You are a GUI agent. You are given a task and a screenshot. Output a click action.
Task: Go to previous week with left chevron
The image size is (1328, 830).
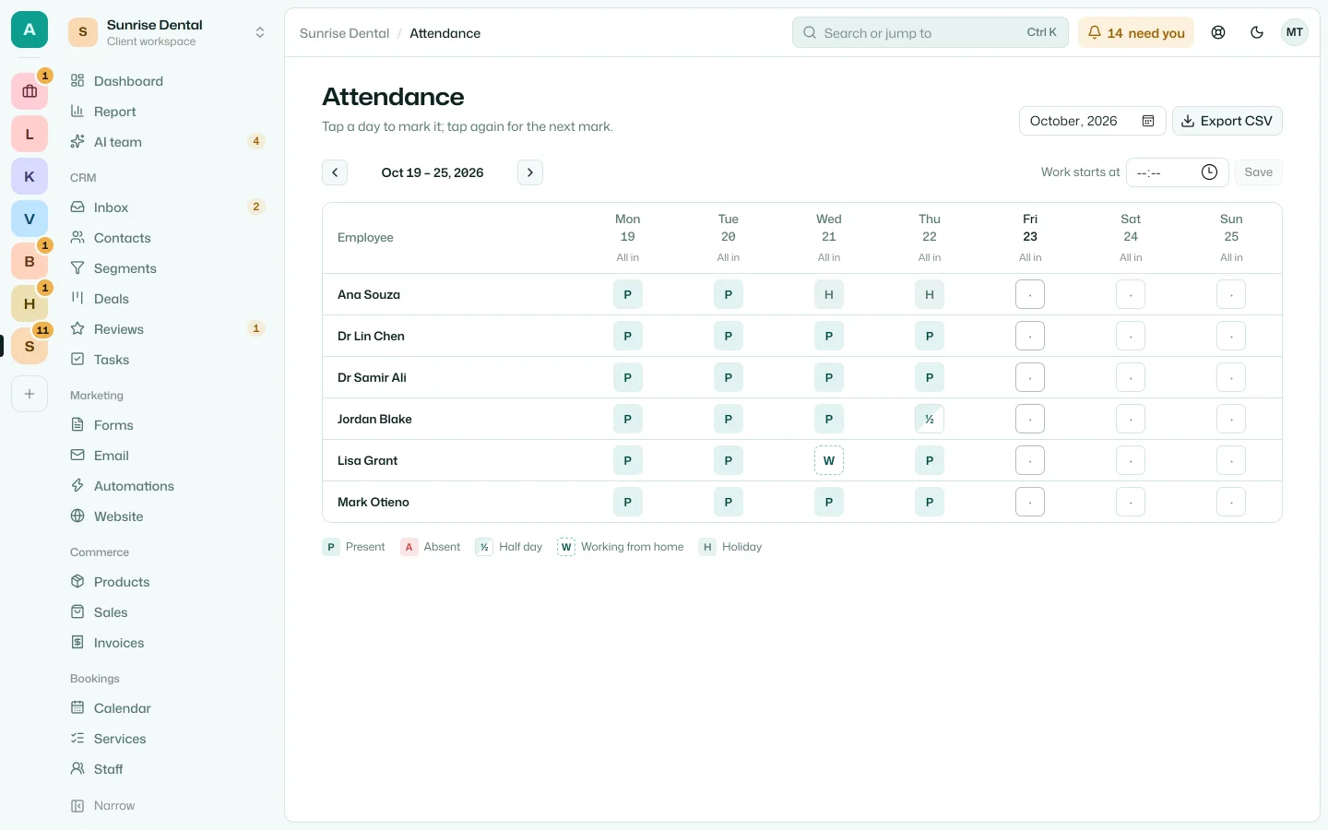(x=335, y=172)
